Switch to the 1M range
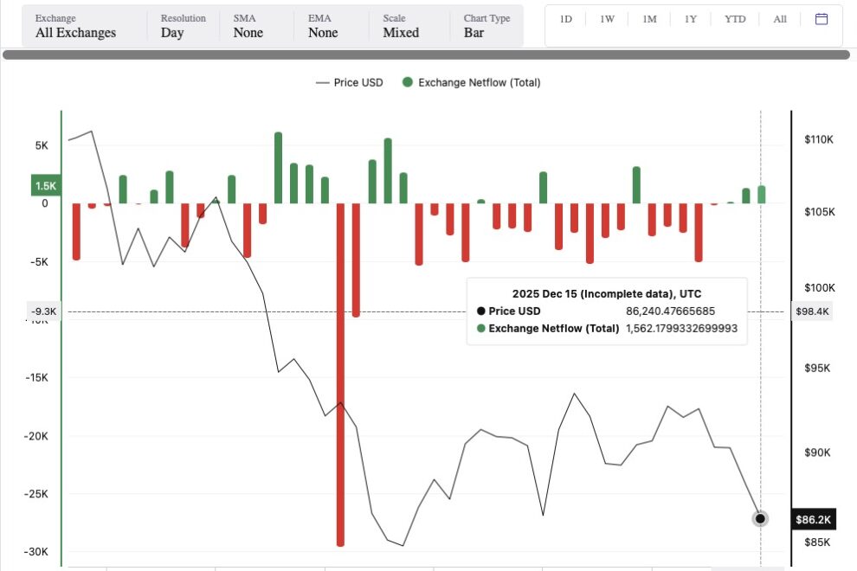The image size is (857, 571). click(x=649, y=19)
